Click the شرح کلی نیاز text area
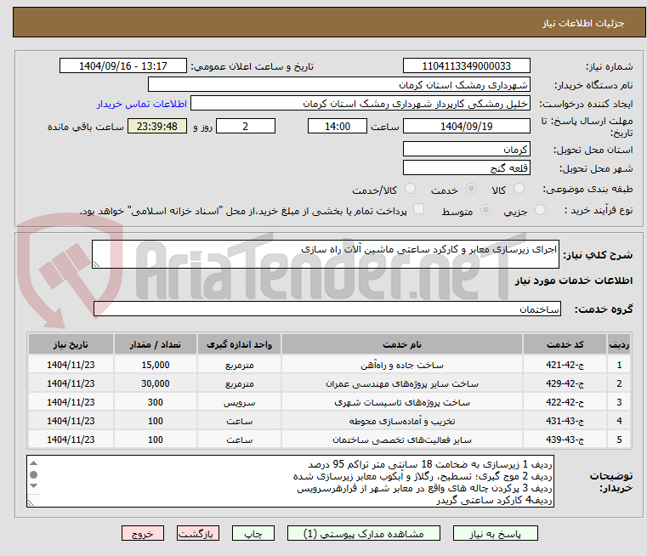The width and height of the screenshot is (647, 556). [325, 254]
